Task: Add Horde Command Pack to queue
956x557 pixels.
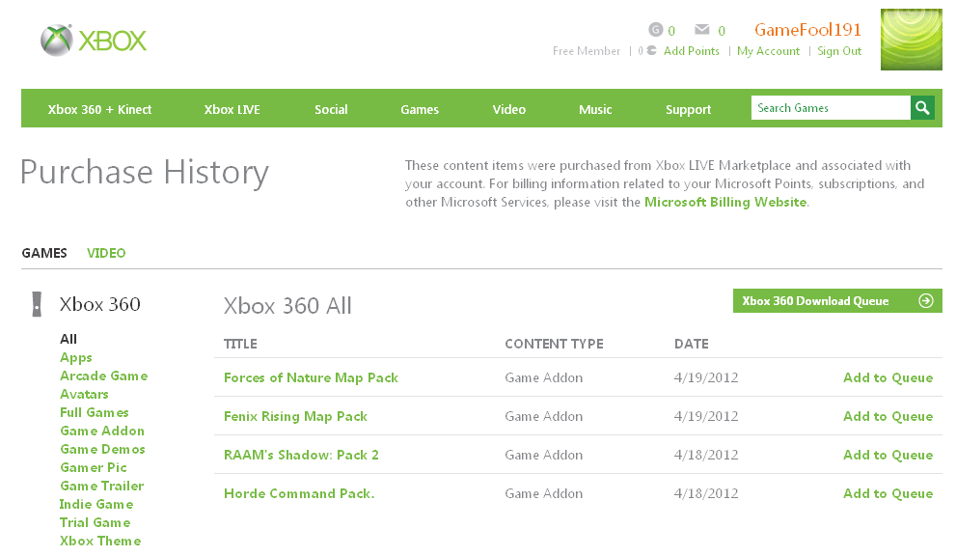Action: point(888,493)
